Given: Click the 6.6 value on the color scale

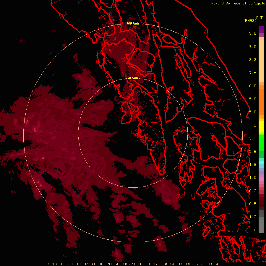Looking at the screenshot, I should [x=253, y=86].
